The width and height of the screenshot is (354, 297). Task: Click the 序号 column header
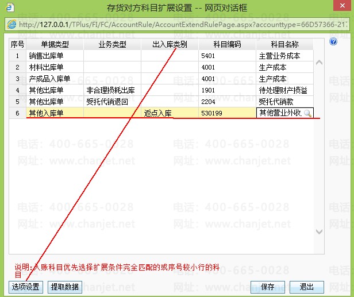click(x=17, y=44)
